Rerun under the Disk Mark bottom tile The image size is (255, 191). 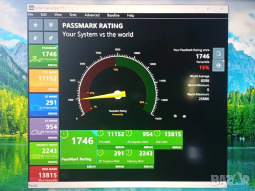point(177,147)
